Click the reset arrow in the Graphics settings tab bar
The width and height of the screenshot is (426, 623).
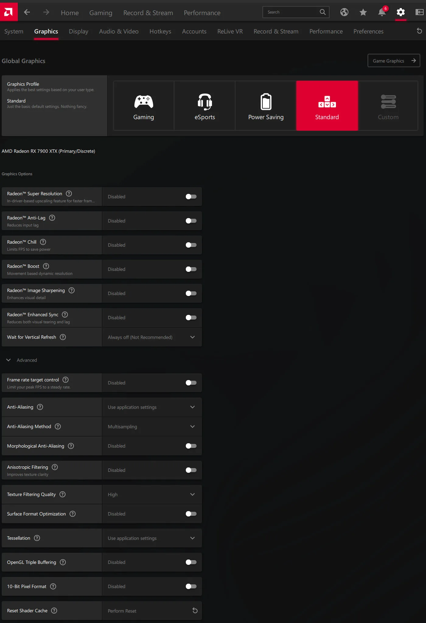(419, 31)
